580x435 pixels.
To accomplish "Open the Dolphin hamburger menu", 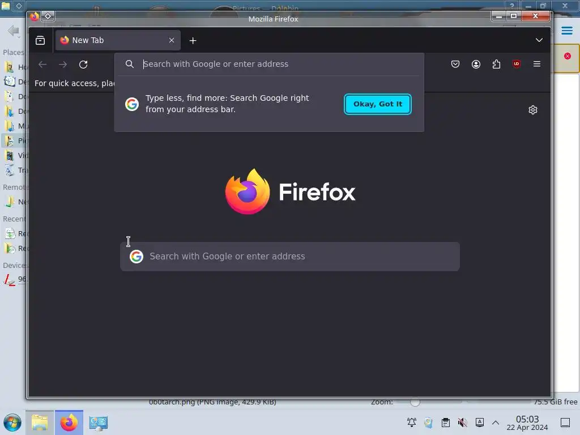I will pos(566,31).
